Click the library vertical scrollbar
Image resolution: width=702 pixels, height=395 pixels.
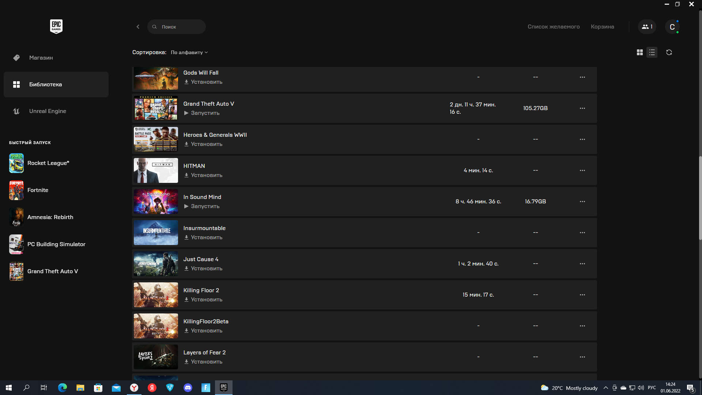[x=700, y=198]
